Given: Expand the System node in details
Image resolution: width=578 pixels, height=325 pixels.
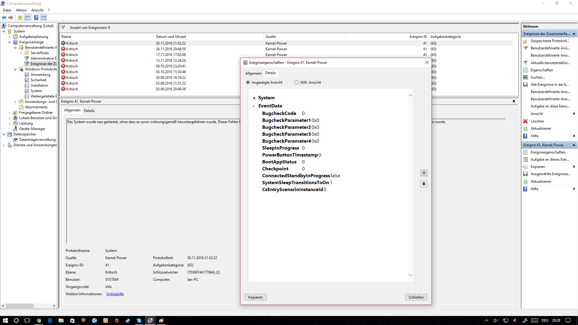Looking at the screenshot, I should tap(254, 98).
